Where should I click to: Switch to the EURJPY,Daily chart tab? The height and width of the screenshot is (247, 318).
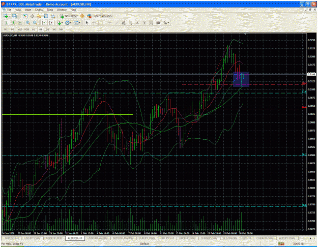coord(147,238)
